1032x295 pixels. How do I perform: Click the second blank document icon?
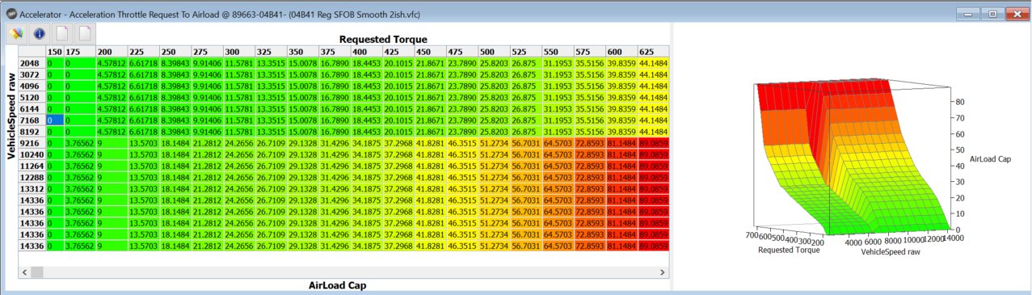pos(85,34)
